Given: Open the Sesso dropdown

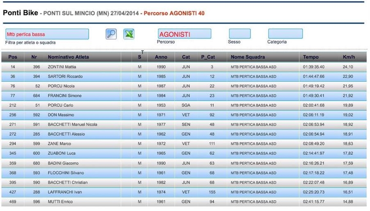Looking at the screenshot, I should click(x=239, y=34).
